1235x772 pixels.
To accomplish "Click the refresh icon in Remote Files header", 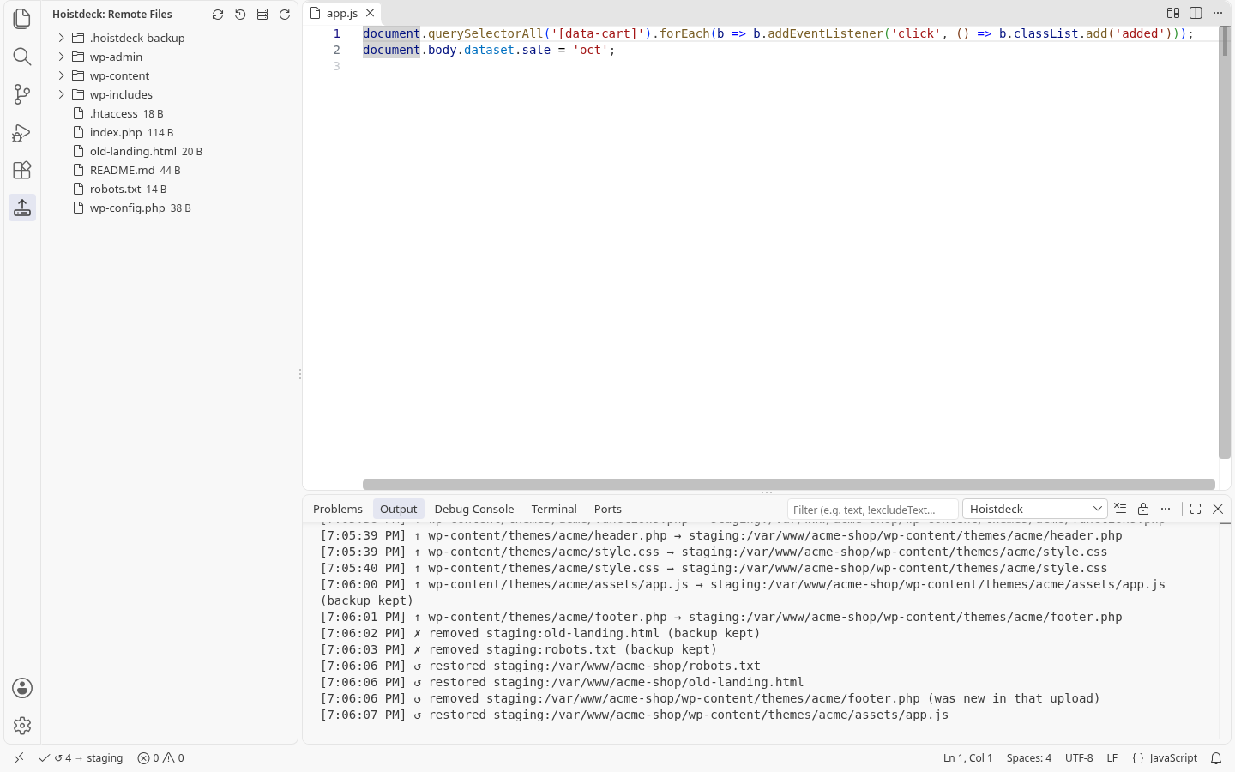I will [x=285, y=15].
